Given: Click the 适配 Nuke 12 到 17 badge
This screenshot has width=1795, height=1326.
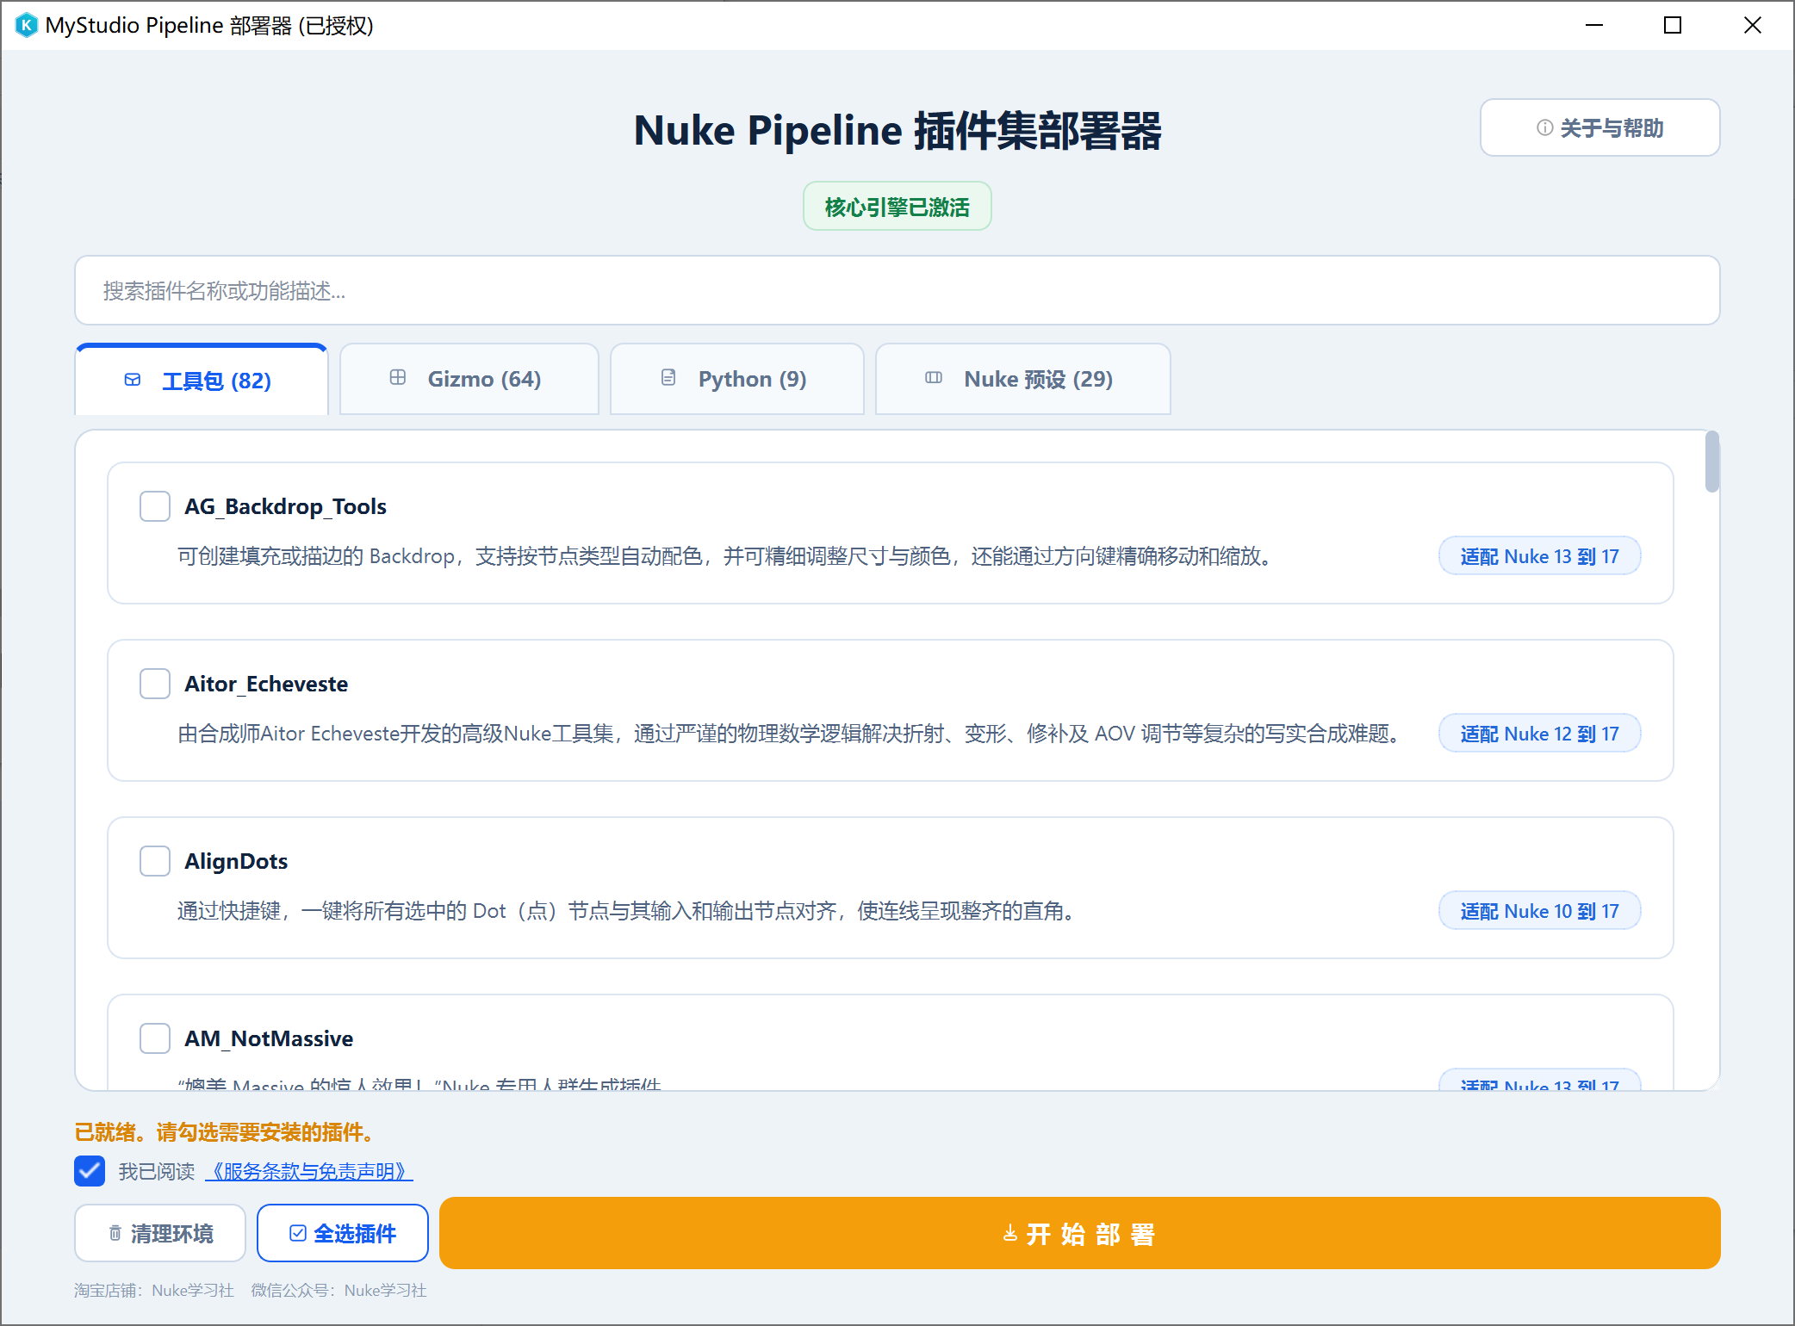Looking at the screenshot, I should 1540,734.
